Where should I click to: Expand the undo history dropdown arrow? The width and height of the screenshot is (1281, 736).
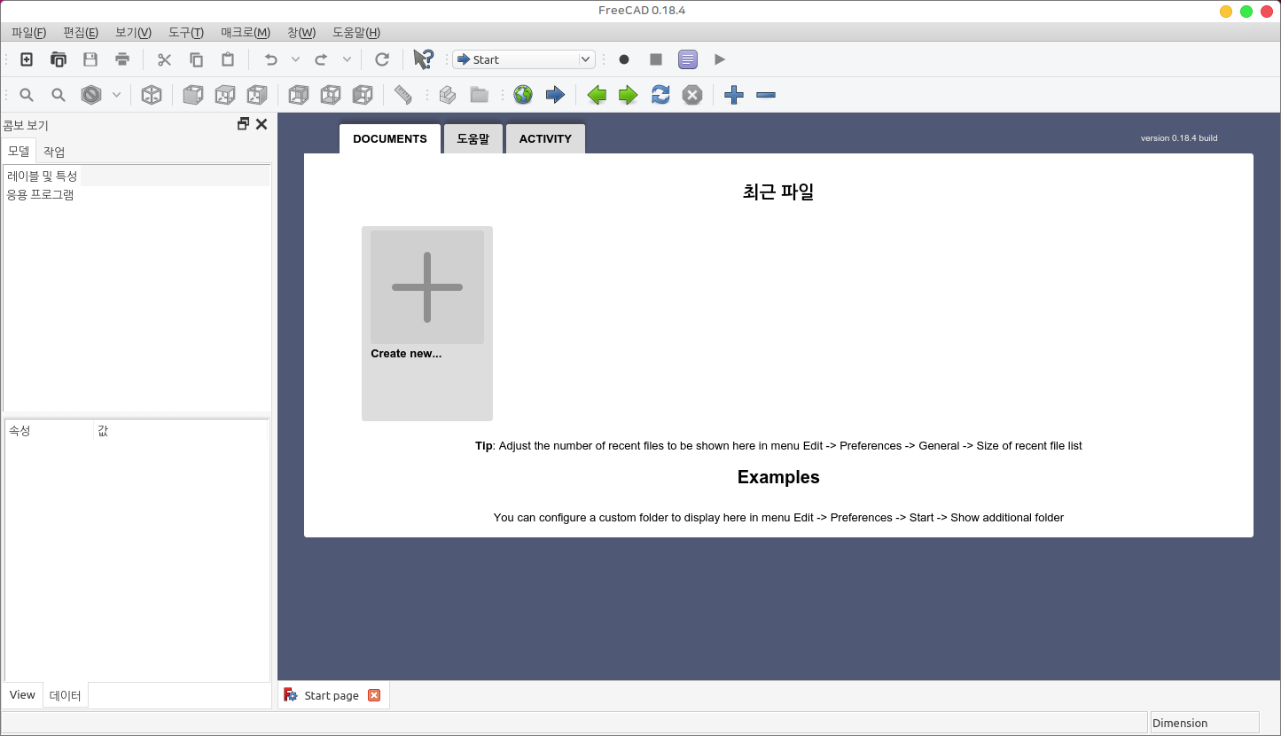(x=295, y=59)
